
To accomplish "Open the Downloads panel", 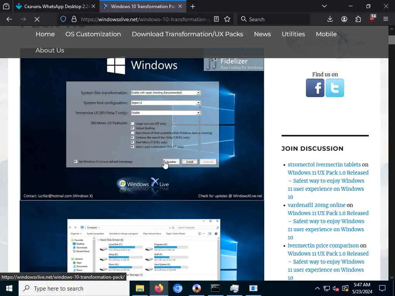I will tap(330, 19).
